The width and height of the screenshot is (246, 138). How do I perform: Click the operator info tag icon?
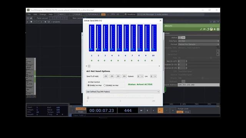tap(208, 29)
